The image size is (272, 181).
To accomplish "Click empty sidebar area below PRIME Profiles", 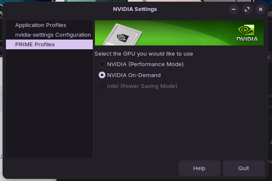I will tap(49, 105).
